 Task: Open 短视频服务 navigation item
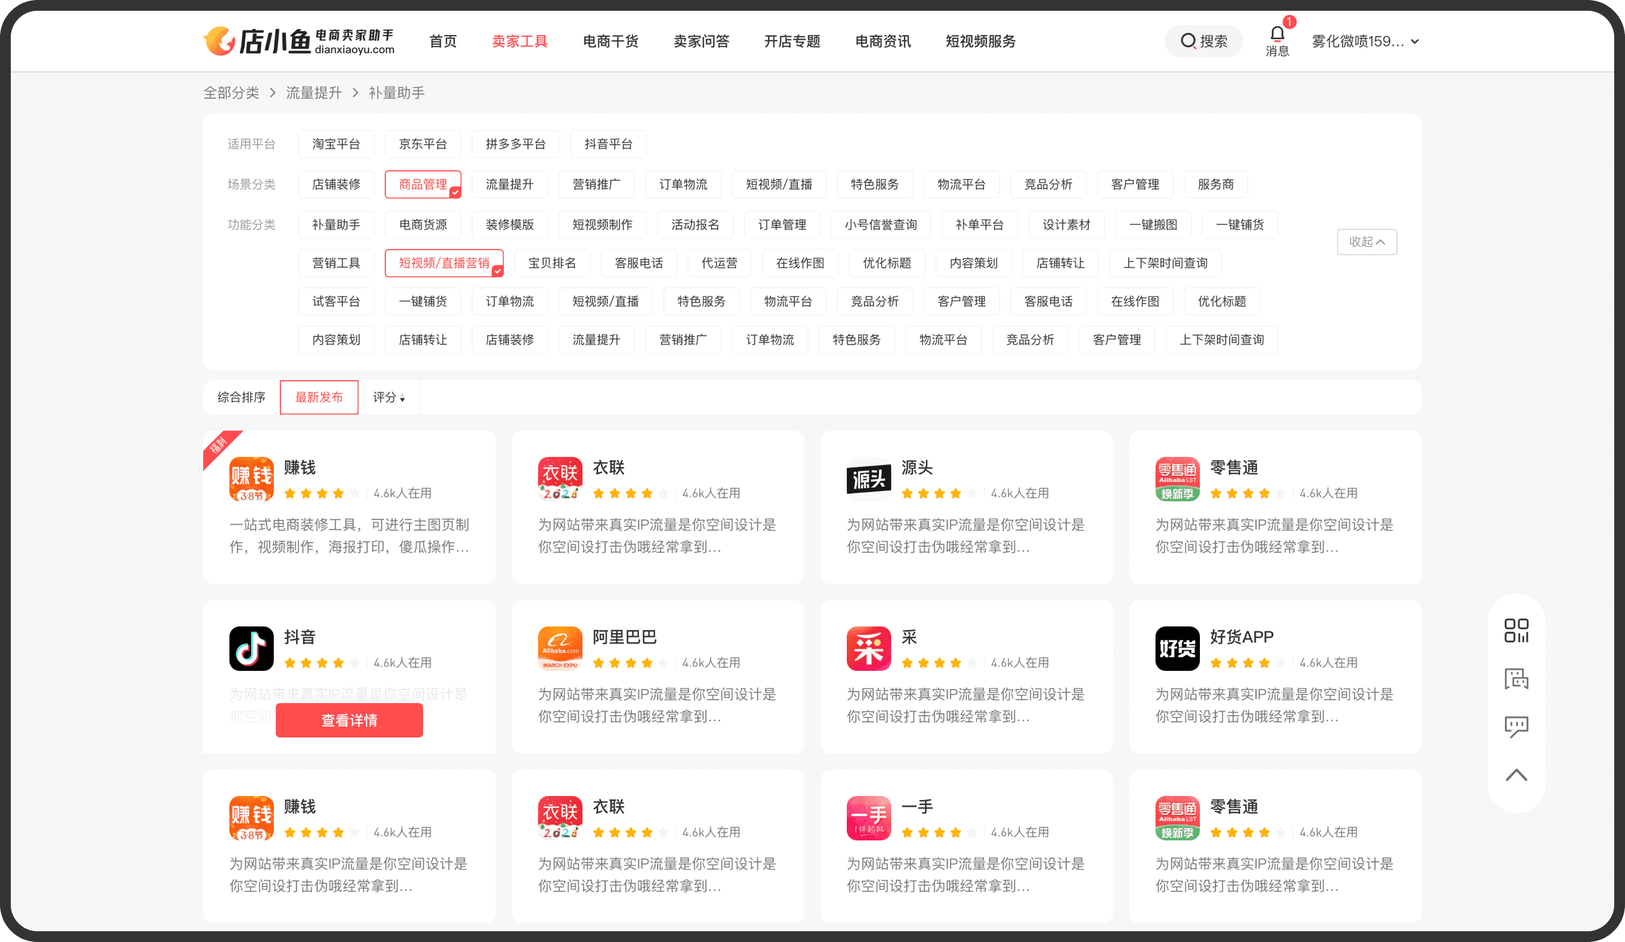pyautogui.click(x=981, y=41)
